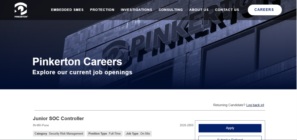Viewport: 297px width, 140px height.
Task: Open the Protection menu item
Action: [x=102, y=10]
